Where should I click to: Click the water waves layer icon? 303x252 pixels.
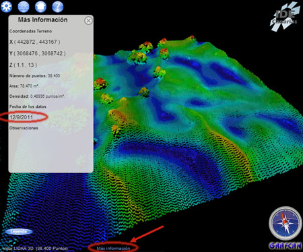pyautogui.click(x=24, y=6)
